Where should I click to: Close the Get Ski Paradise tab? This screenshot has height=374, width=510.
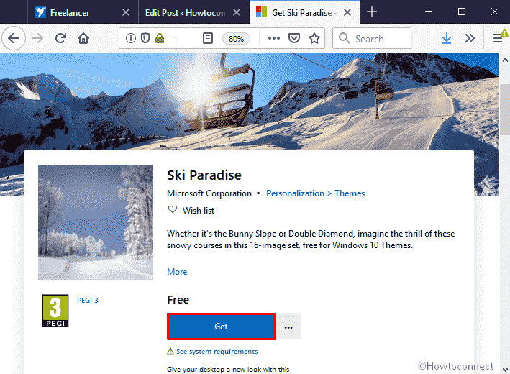[x=347, y=12]
